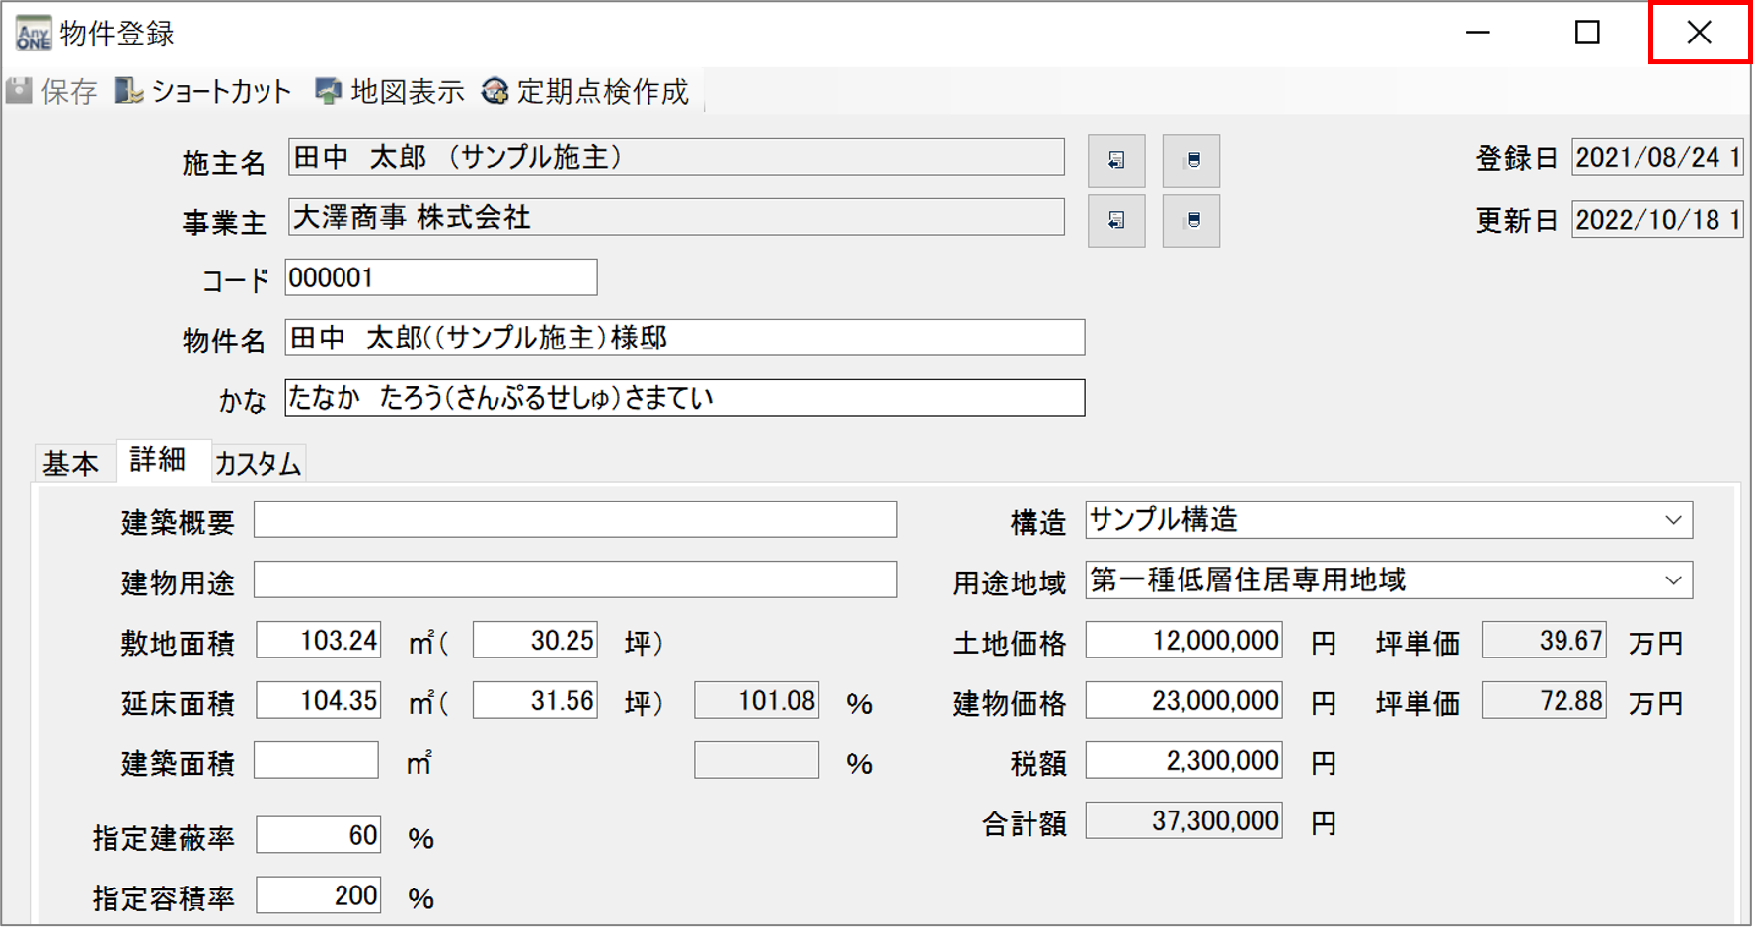Viewport: 1753px width, 927px height.
Task: Click the 保存 save icon in toolbar
Action: coord(51,92)
